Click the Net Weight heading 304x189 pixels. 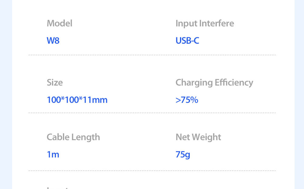198,137
